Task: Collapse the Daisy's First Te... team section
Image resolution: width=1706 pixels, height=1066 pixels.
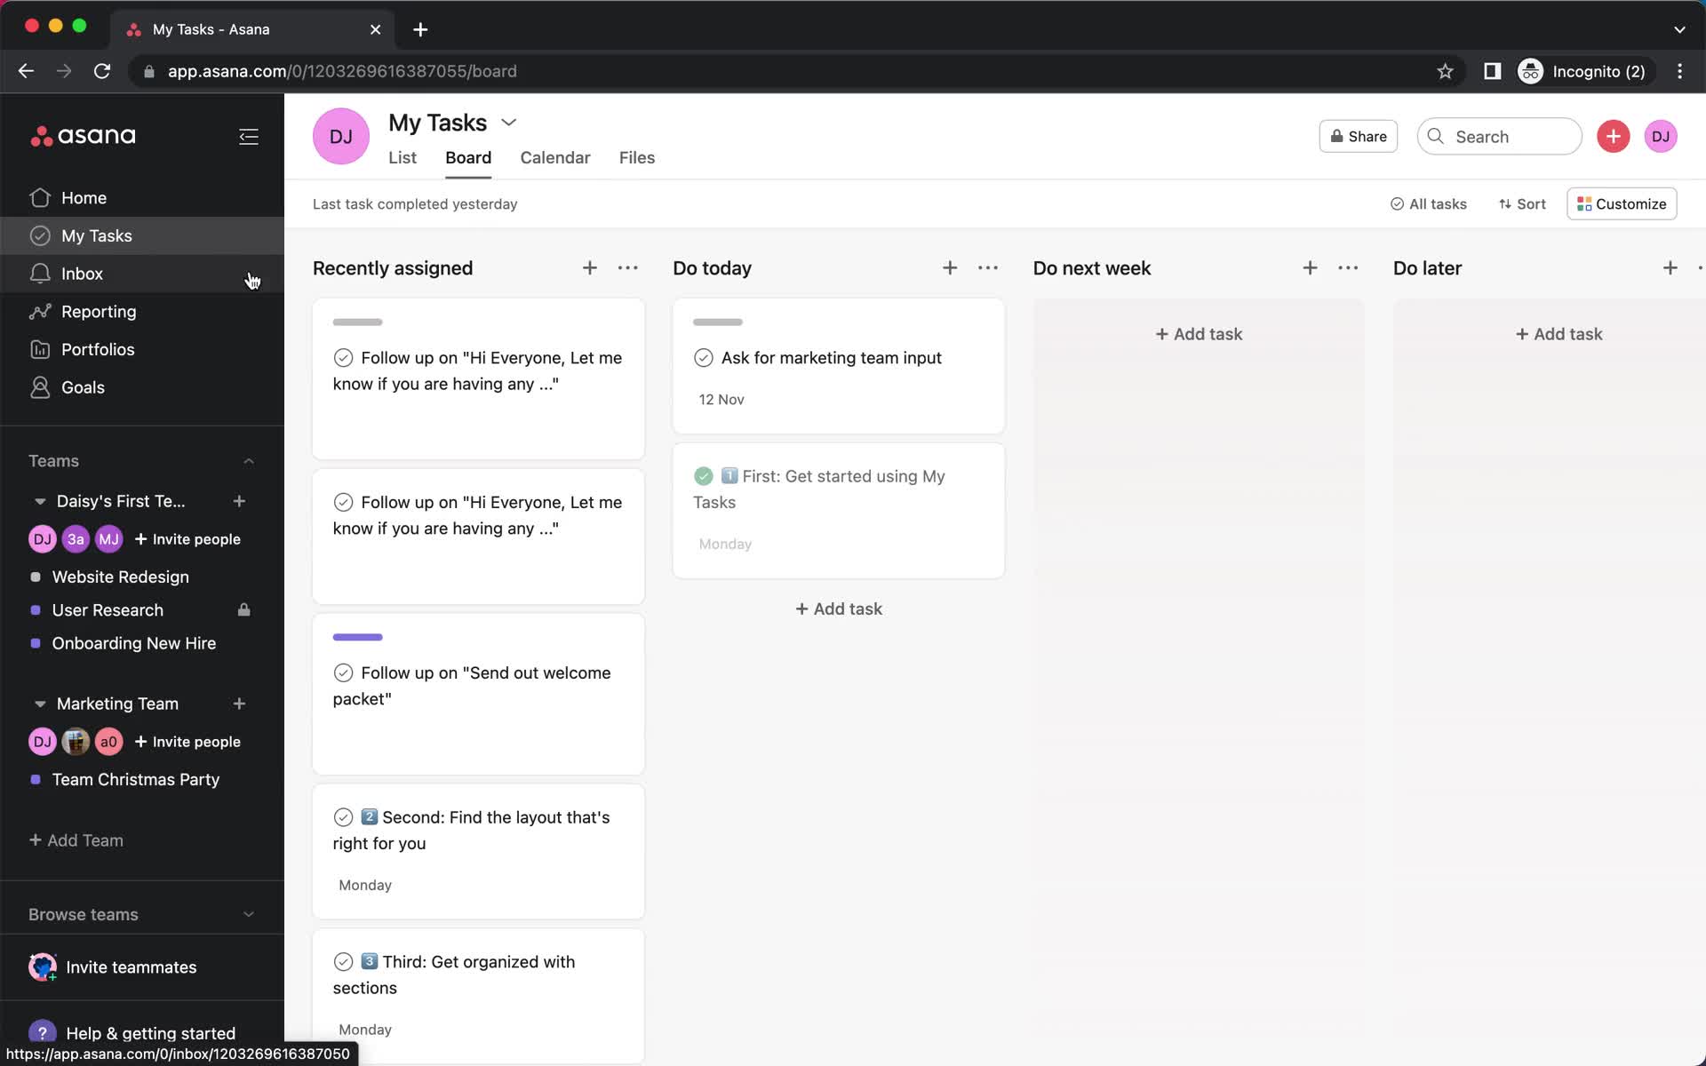Action: (x=41, y=501)
